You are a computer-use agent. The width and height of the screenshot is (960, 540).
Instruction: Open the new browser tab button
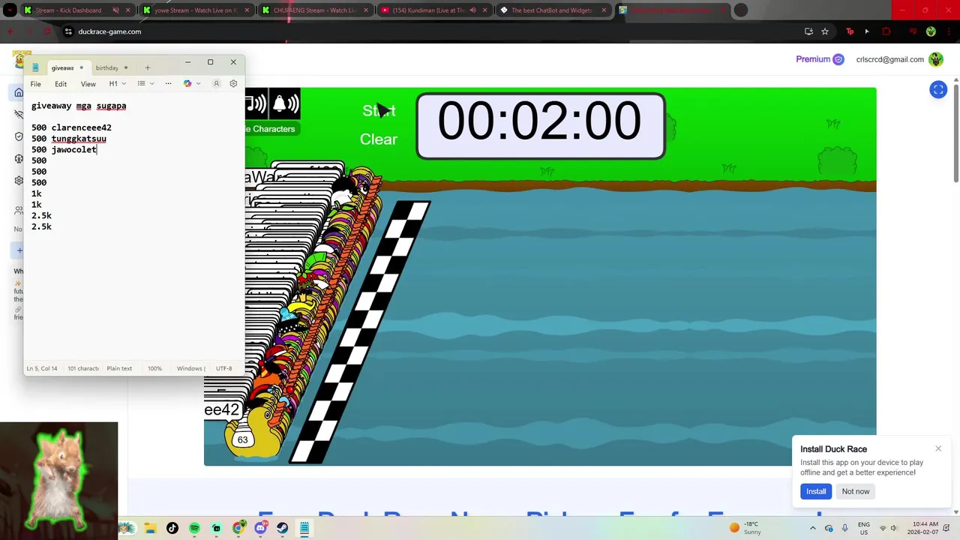click(x=741, y=10)
